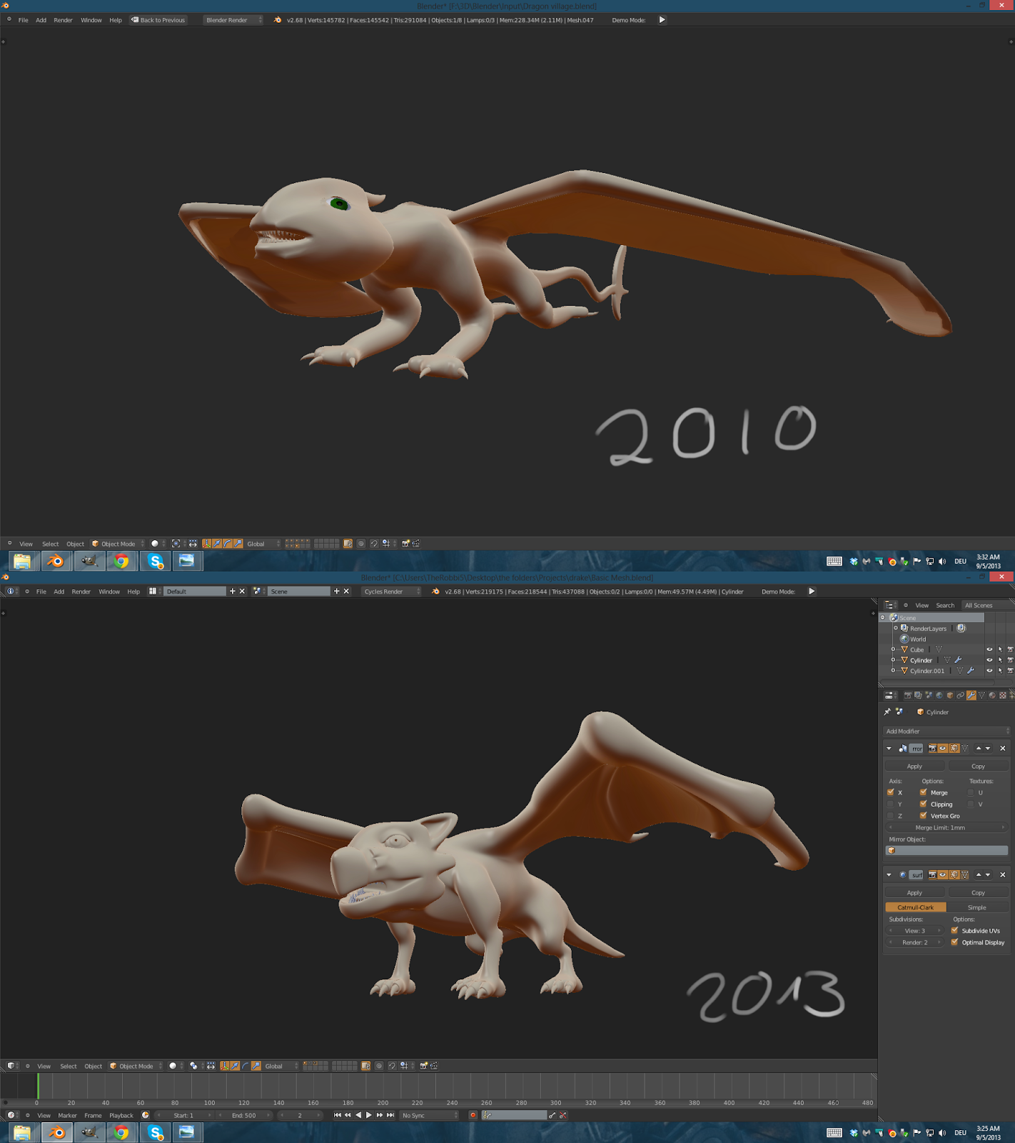Open the Texture properties tab
Image resolution: width=1015 pixels, height=1143 pixels.
coord(1003,695)
